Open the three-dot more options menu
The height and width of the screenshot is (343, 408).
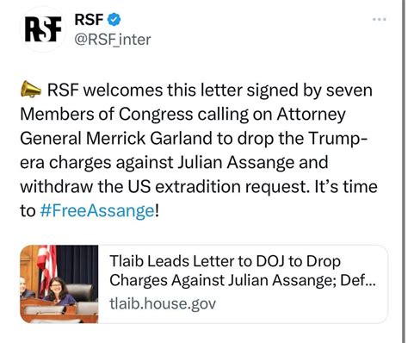click(380, 20)
